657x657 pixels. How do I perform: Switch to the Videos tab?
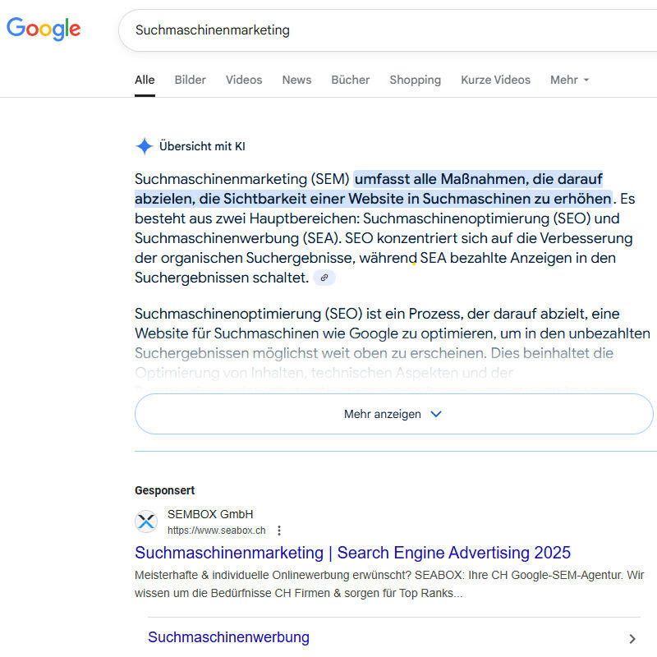pyautogui.click(x=244, y=80)
